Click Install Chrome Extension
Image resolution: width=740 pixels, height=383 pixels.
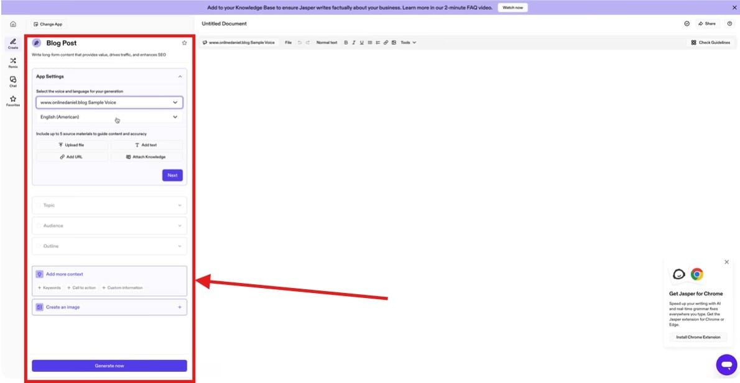[698, 337]
